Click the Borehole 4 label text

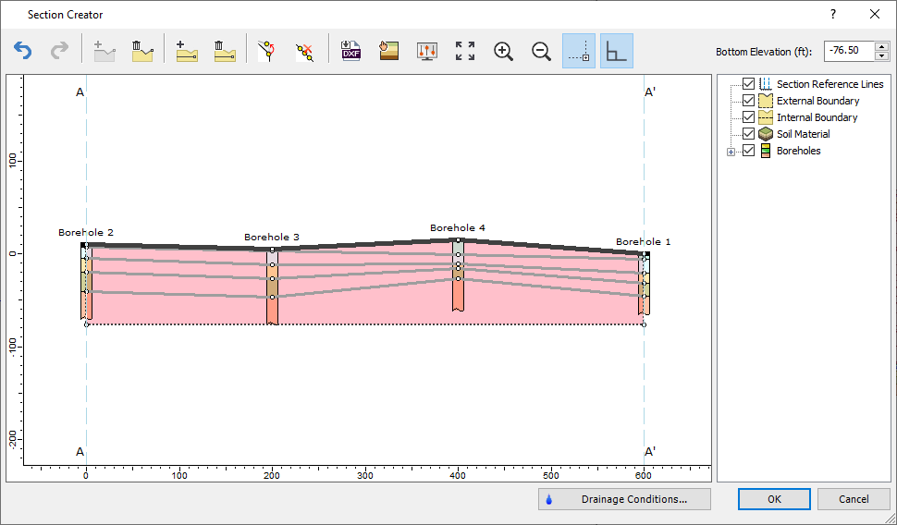point(458,227)
